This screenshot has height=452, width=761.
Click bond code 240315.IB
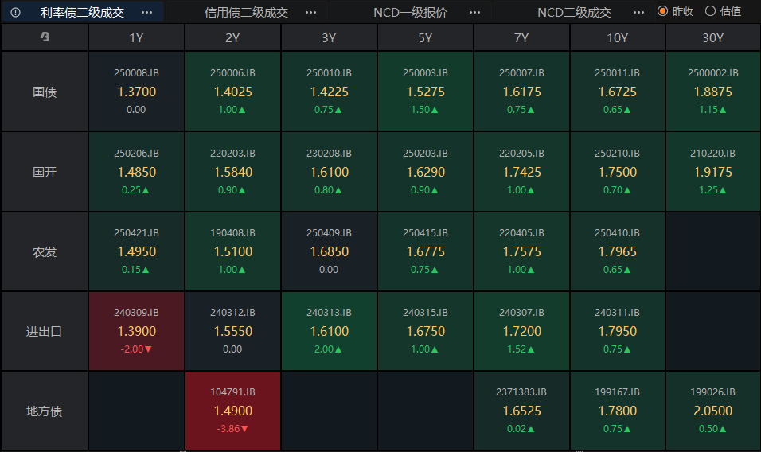[x=425, y=312]
